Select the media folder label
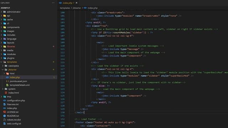The height and width of the screenshot is (128, 228). (x=10, y=50)
